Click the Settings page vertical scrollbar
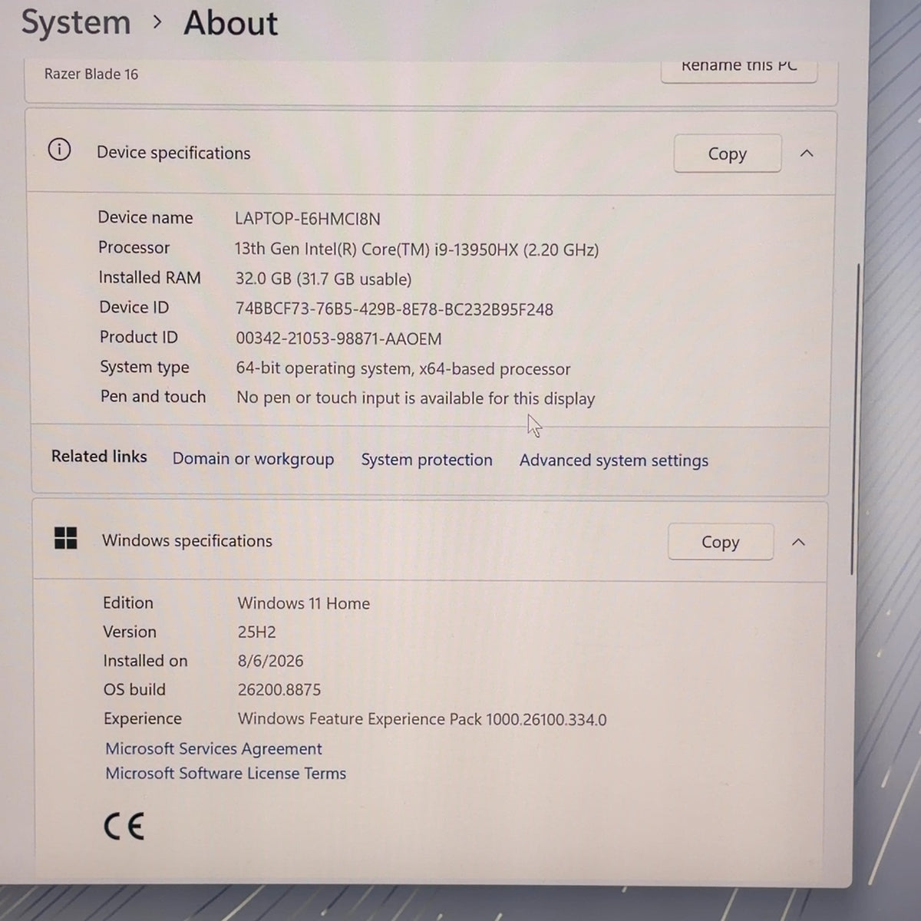 point(856,418)
